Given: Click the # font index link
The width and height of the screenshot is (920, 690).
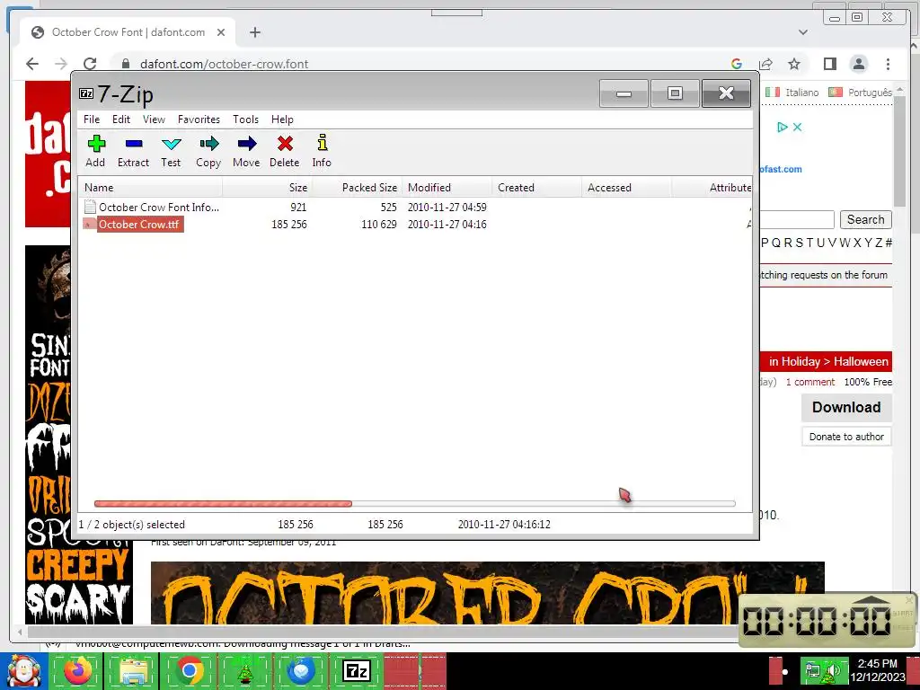Looking at the screenshot, I should tap(889, 243).
